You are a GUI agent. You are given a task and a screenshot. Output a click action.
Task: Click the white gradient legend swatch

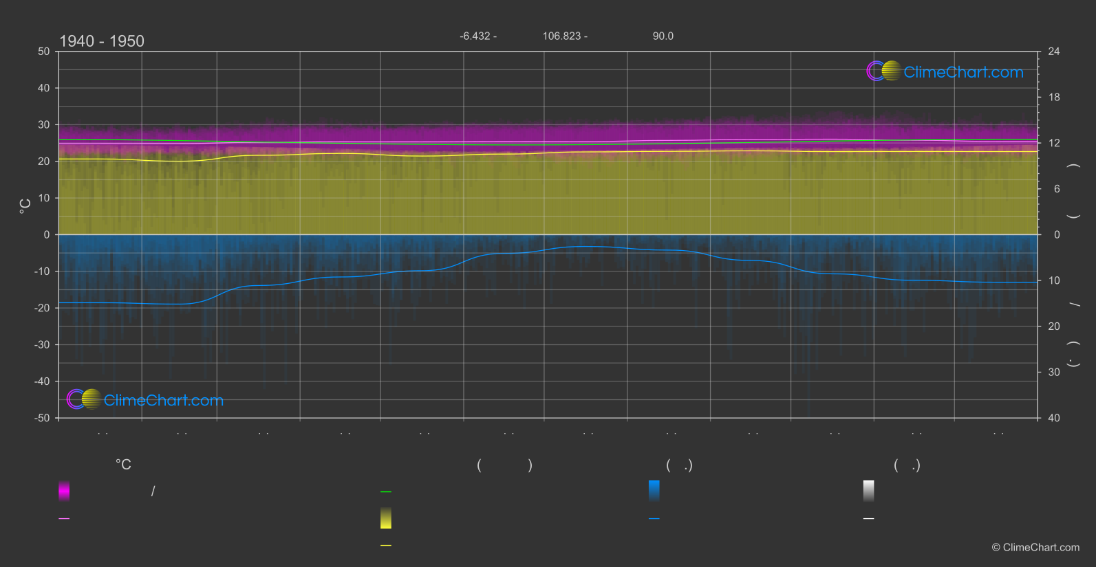pos(868,491)
